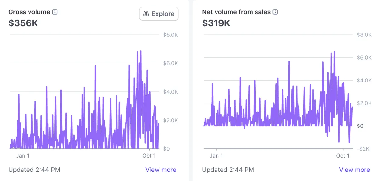381x181 pixels.
Task: Open View more under the Net volume chart
Action: click(x=354, y=170)
